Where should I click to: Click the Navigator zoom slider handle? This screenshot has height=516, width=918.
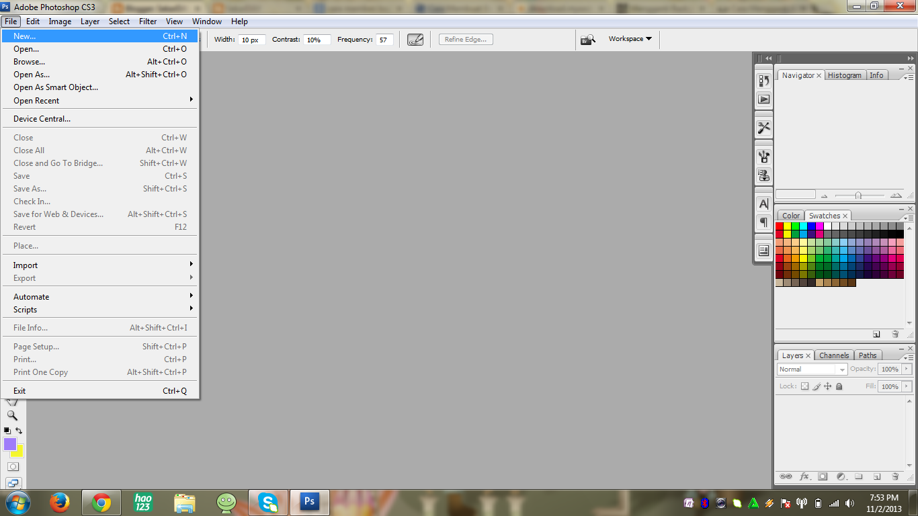[x=858, y=196]
